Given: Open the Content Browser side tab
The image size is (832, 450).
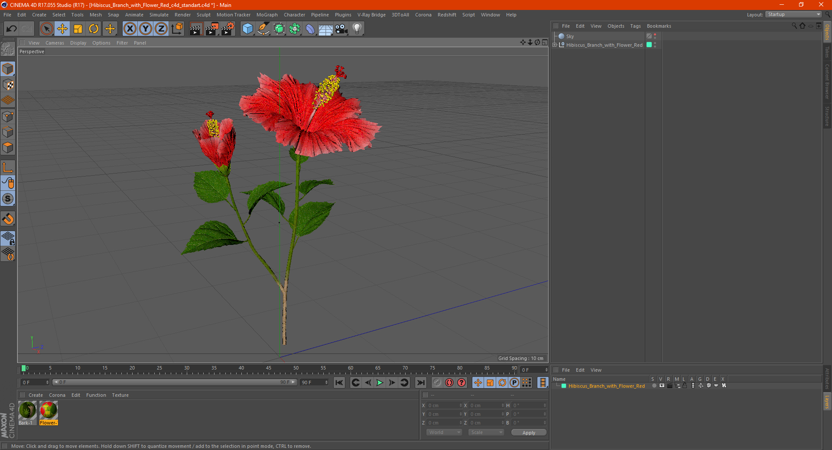Looking at the screenshot, I should click(x=827, y=81).
